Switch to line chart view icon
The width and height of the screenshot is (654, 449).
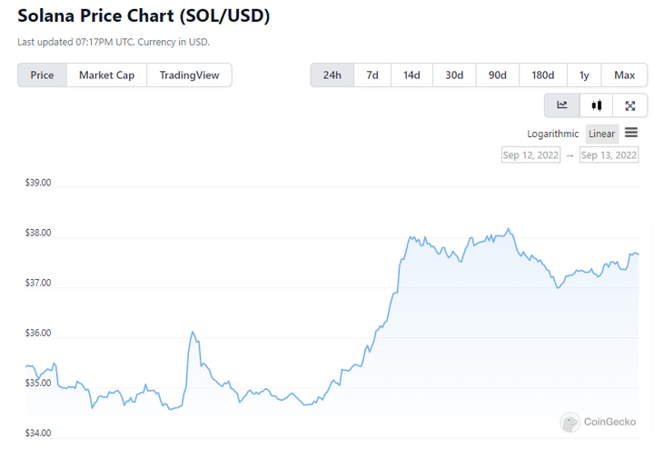[562, 105]
